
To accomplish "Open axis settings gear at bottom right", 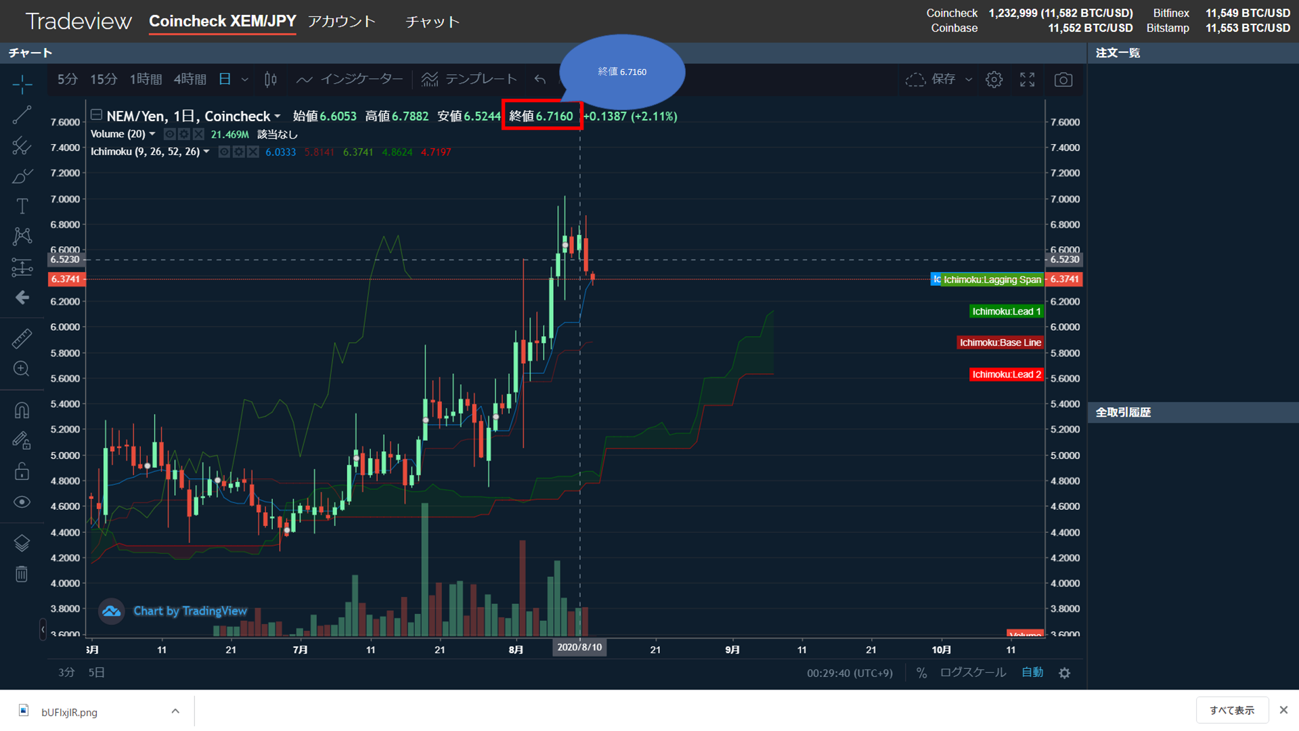I will [1065, 674].
